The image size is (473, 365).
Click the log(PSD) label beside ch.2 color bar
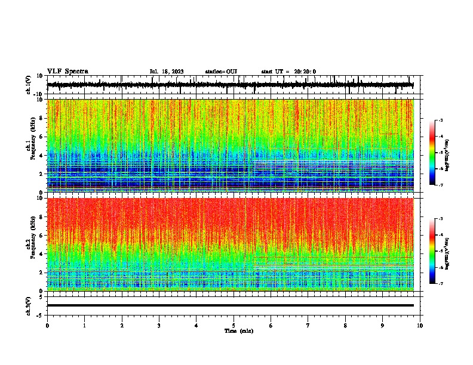pyautogui.click(x=447, y=253)
